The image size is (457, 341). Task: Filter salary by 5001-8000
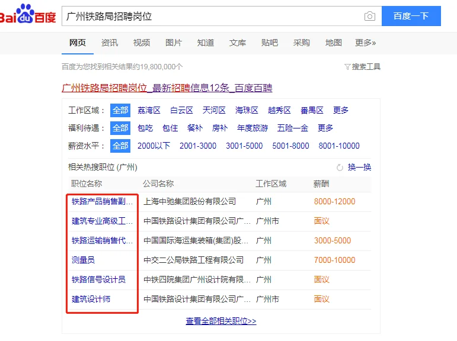[x=290, y=146]
